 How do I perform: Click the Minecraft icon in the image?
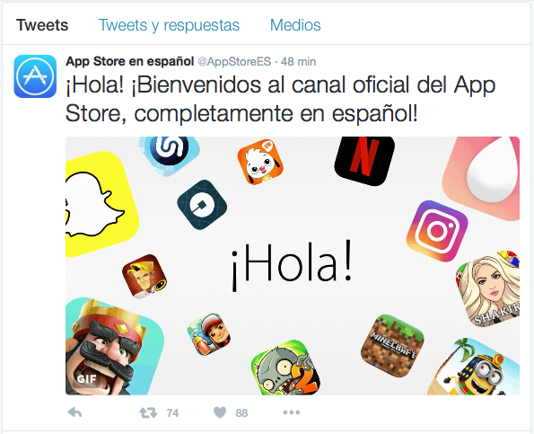click(392, 346)
